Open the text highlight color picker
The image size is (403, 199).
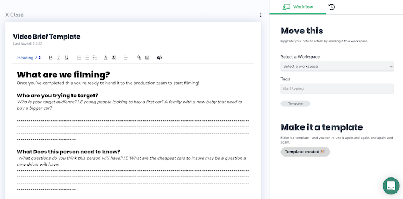(113, 58)
